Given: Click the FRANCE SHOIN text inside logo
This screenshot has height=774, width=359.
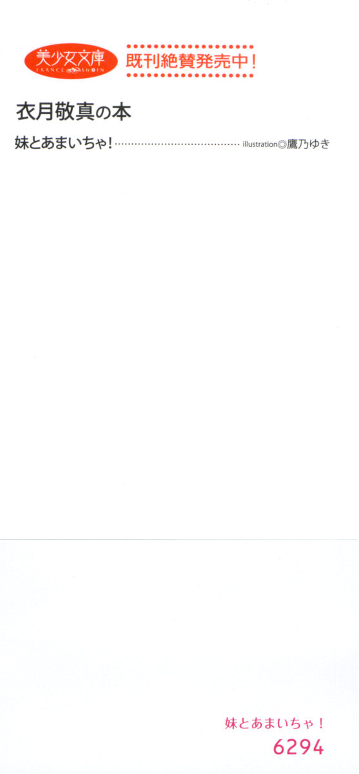Looking at the screenshot, I should pyautogui.click(x=72, y=72).
